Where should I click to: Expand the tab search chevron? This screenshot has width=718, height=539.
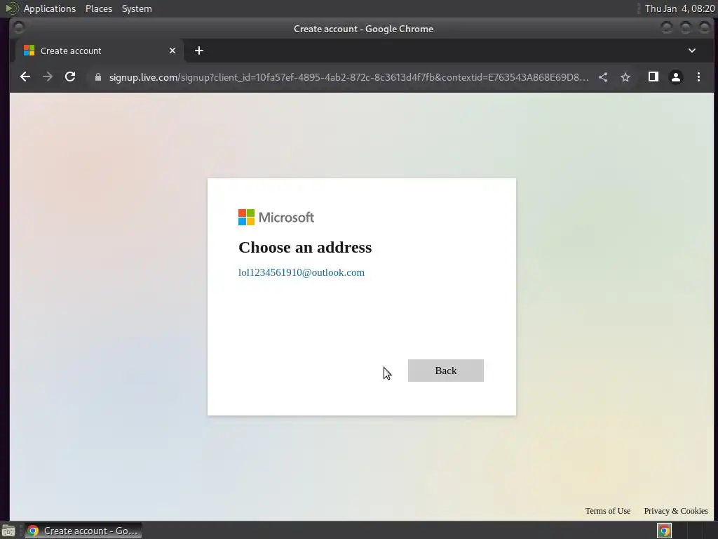pos(692,51)
